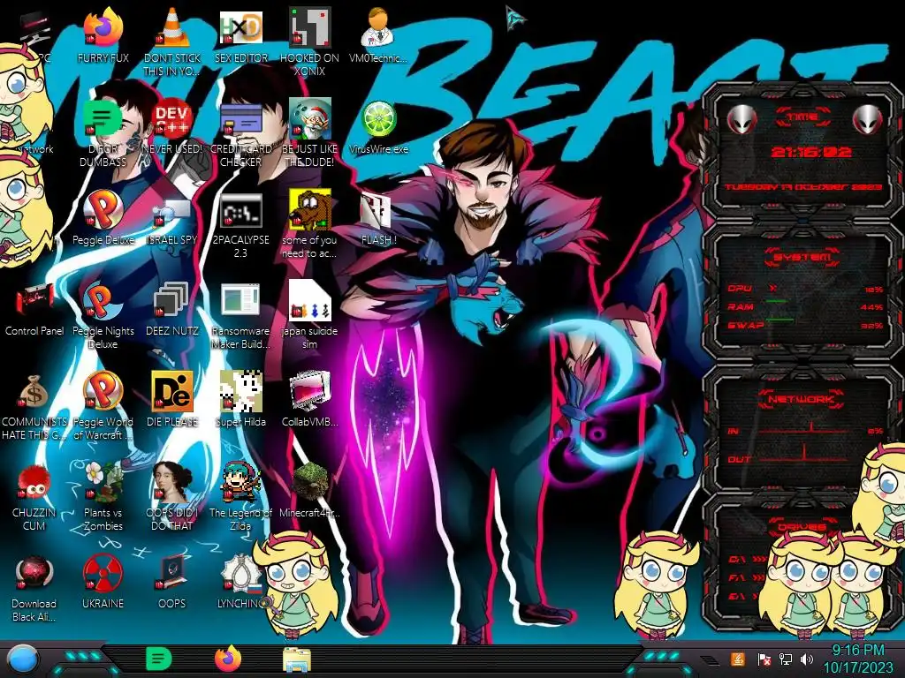Viewport: 905px width, 678px height.
Task: Open the UKRAINE radiation symbol shortcut
Action: pos(103,573)
